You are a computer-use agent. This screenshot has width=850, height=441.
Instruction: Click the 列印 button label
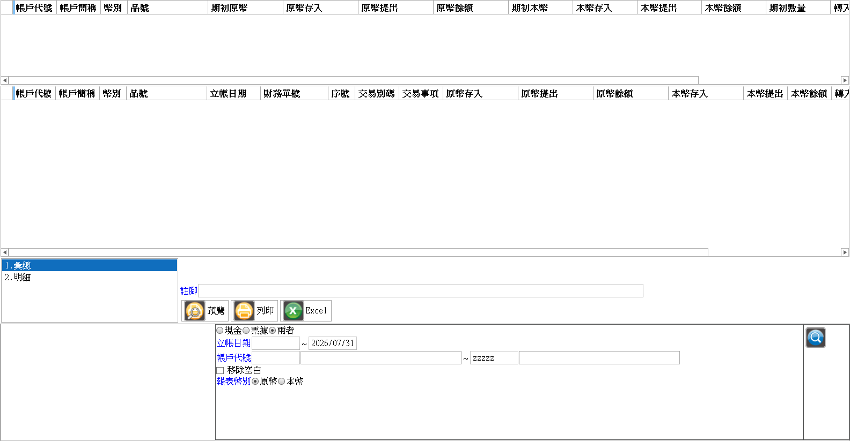(x=265, y=311)
